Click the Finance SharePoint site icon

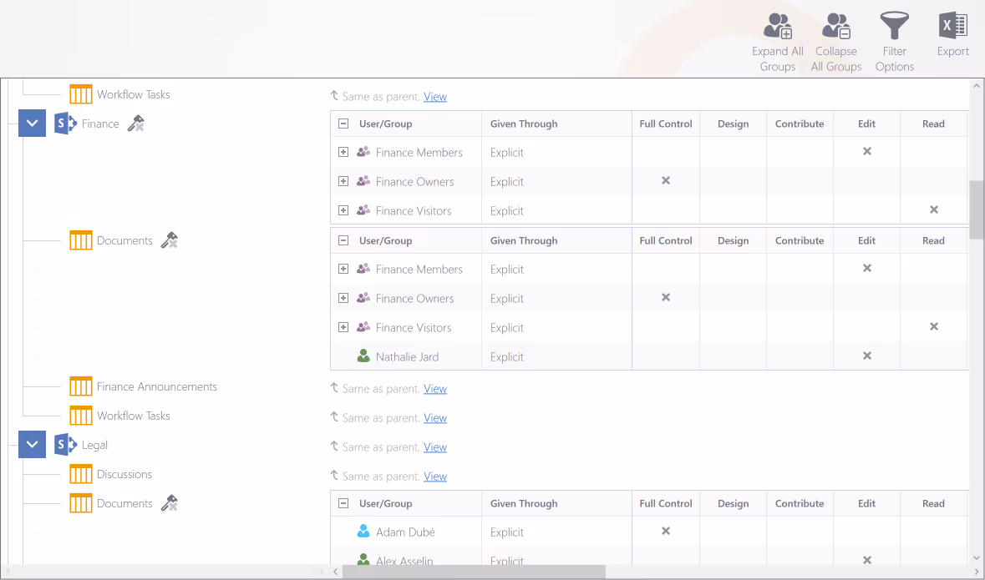(x=65, y=124)
